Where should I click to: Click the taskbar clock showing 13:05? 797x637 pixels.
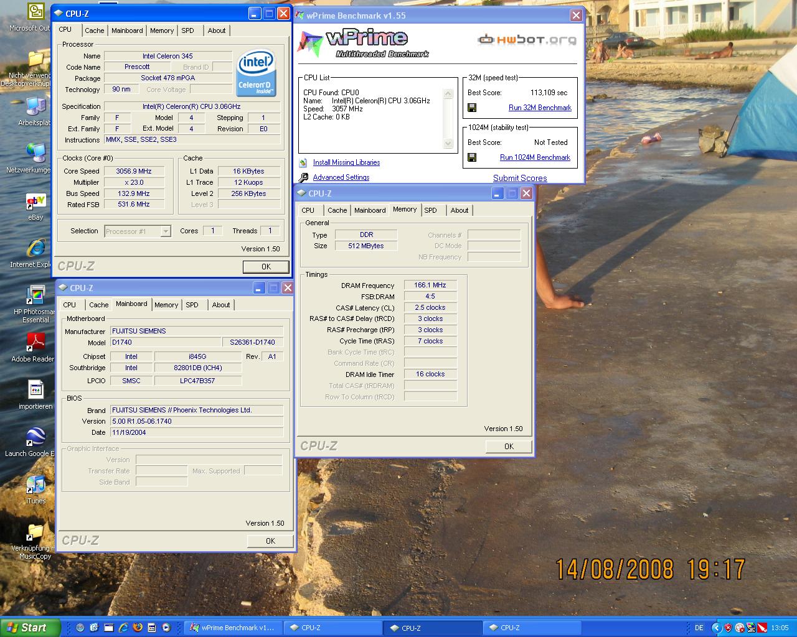tap(780, 628)
